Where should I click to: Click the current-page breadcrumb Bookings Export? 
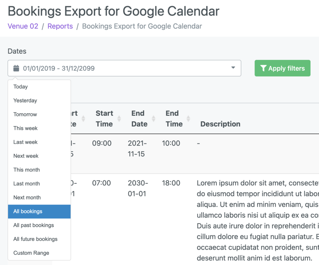[x=142, y=26]
